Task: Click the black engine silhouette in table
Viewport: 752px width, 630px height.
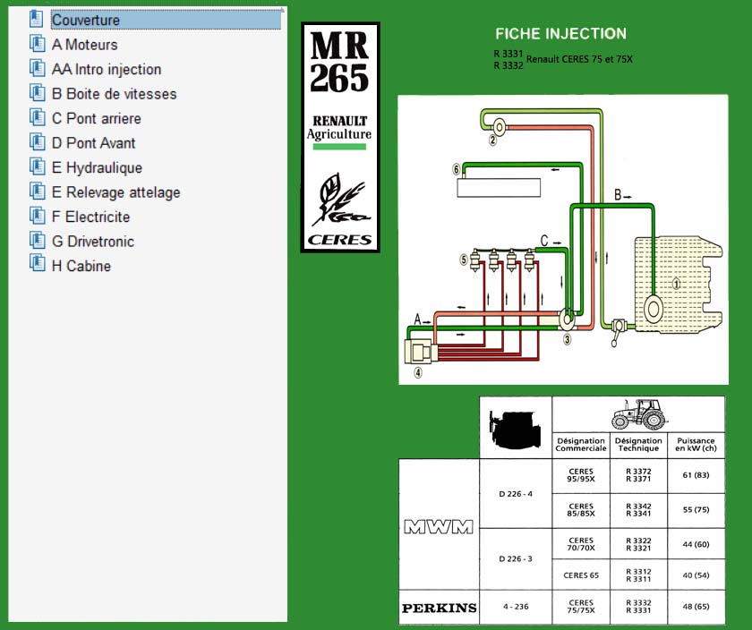Action: coord(515,430)
